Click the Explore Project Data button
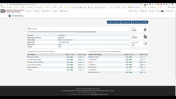Image resolution: width=176 pixels, height=99 pixels. [x=114, y=22]
